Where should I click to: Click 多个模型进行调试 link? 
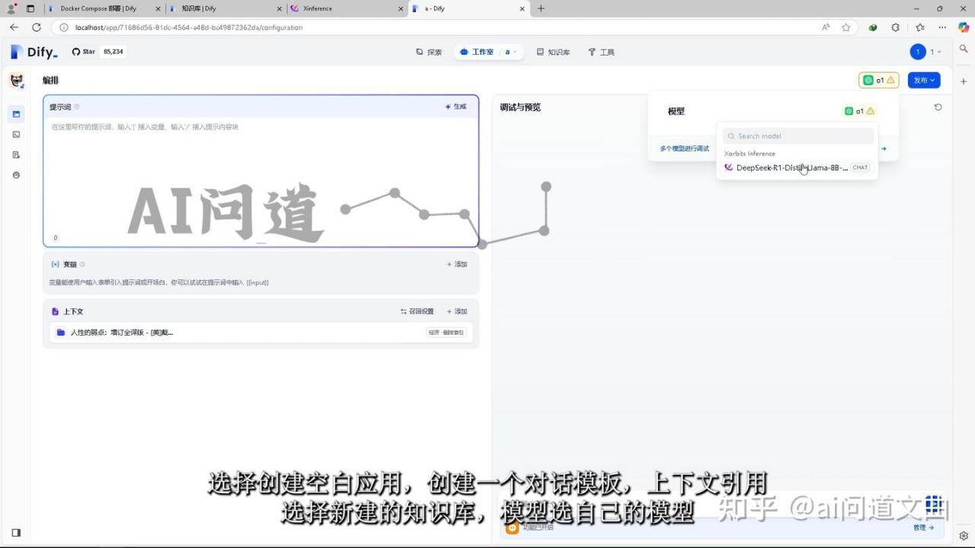684,148
